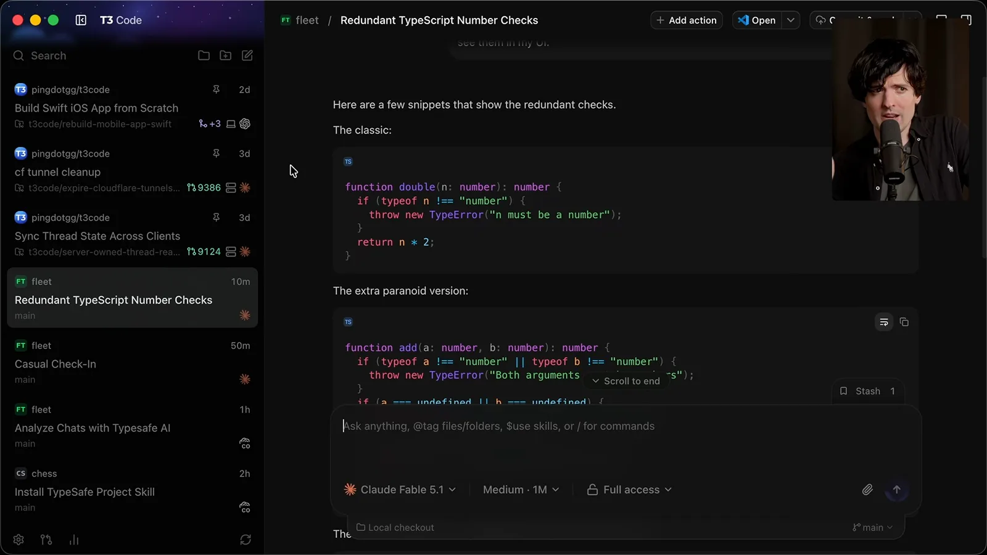
Task: Select the Casual Check-In thread
Action: click(132, 363)
